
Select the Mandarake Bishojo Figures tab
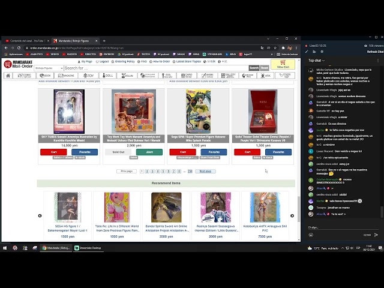(x=76, y=41)
